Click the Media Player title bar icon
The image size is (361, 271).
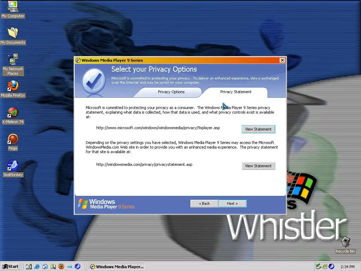pos(78,60)
